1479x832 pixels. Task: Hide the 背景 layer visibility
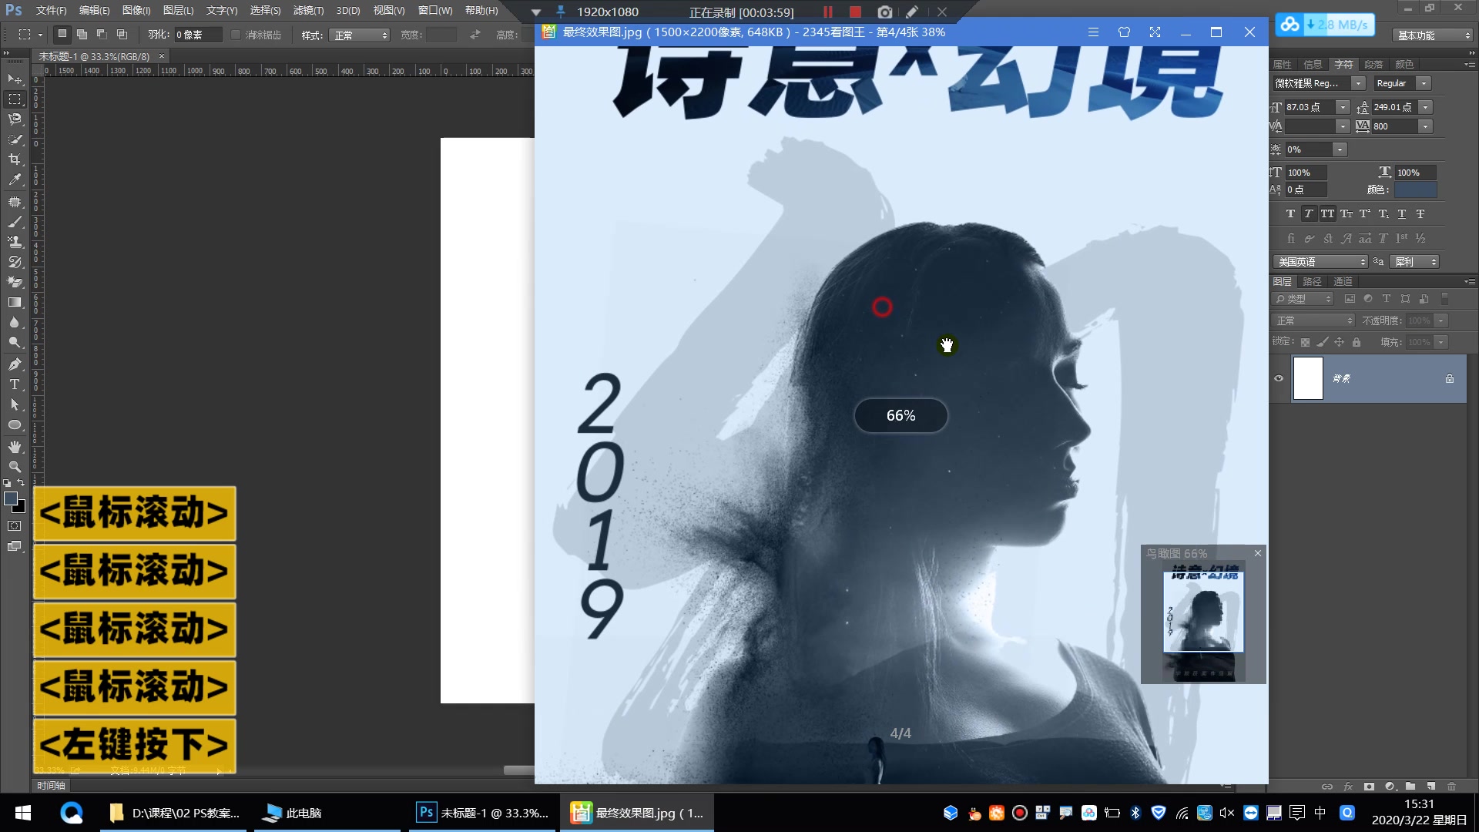tap(1279, 378)
